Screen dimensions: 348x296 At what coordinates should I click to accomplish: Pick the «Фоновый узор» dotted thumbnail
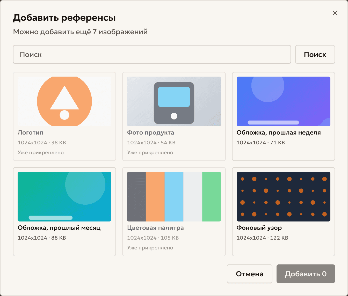click(x=284, y=197)
